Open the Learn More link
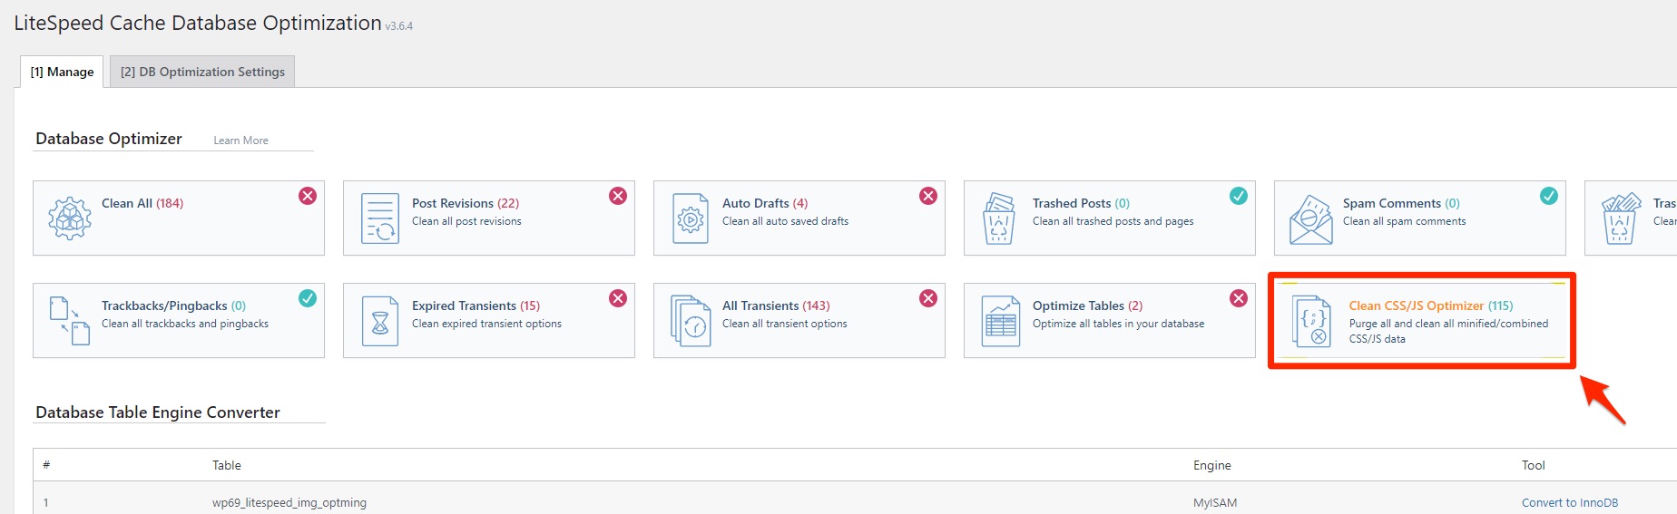This screenshot has width=1677, height=514. tap(240, 141)
